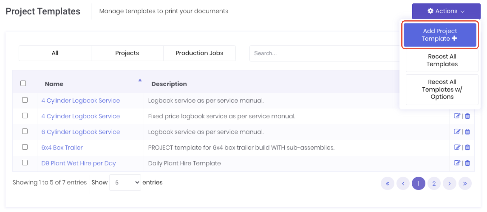The height and width of the screenshot is (212, 487).
Task: Open the Show entries count dropdown
Action: coord(125,182)
